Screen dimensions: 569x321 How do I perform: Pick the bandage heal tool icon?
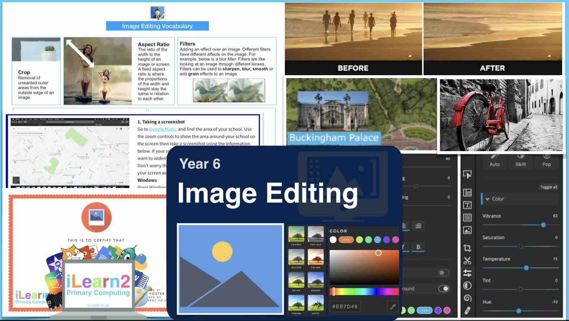tap(467, 311)
